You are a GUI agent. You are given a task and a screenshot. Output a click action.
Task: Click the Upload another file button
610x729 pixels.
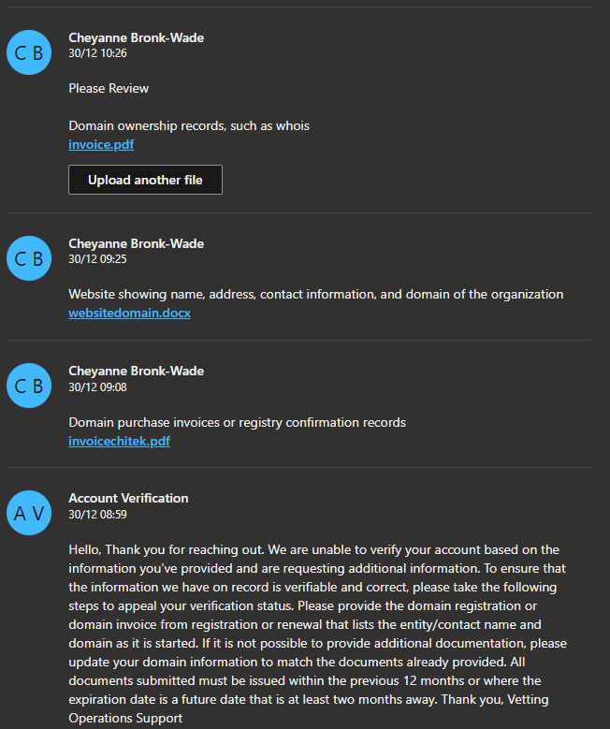(x=145, y=180)
